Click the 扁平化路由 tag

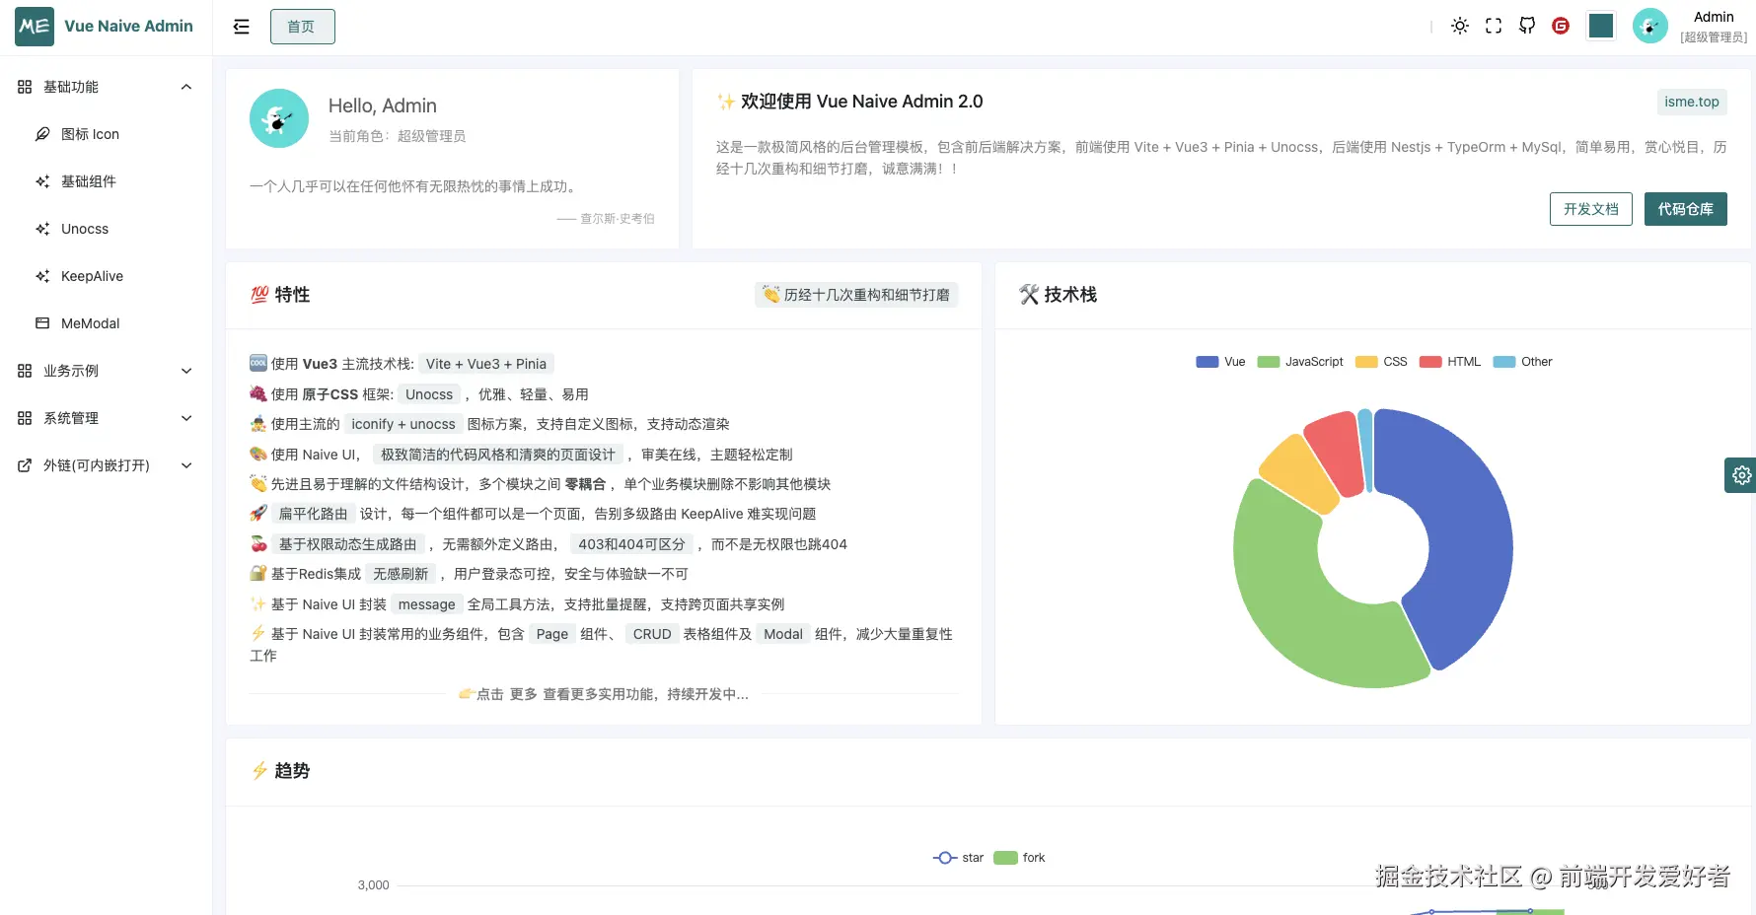[x=313, y=514]
